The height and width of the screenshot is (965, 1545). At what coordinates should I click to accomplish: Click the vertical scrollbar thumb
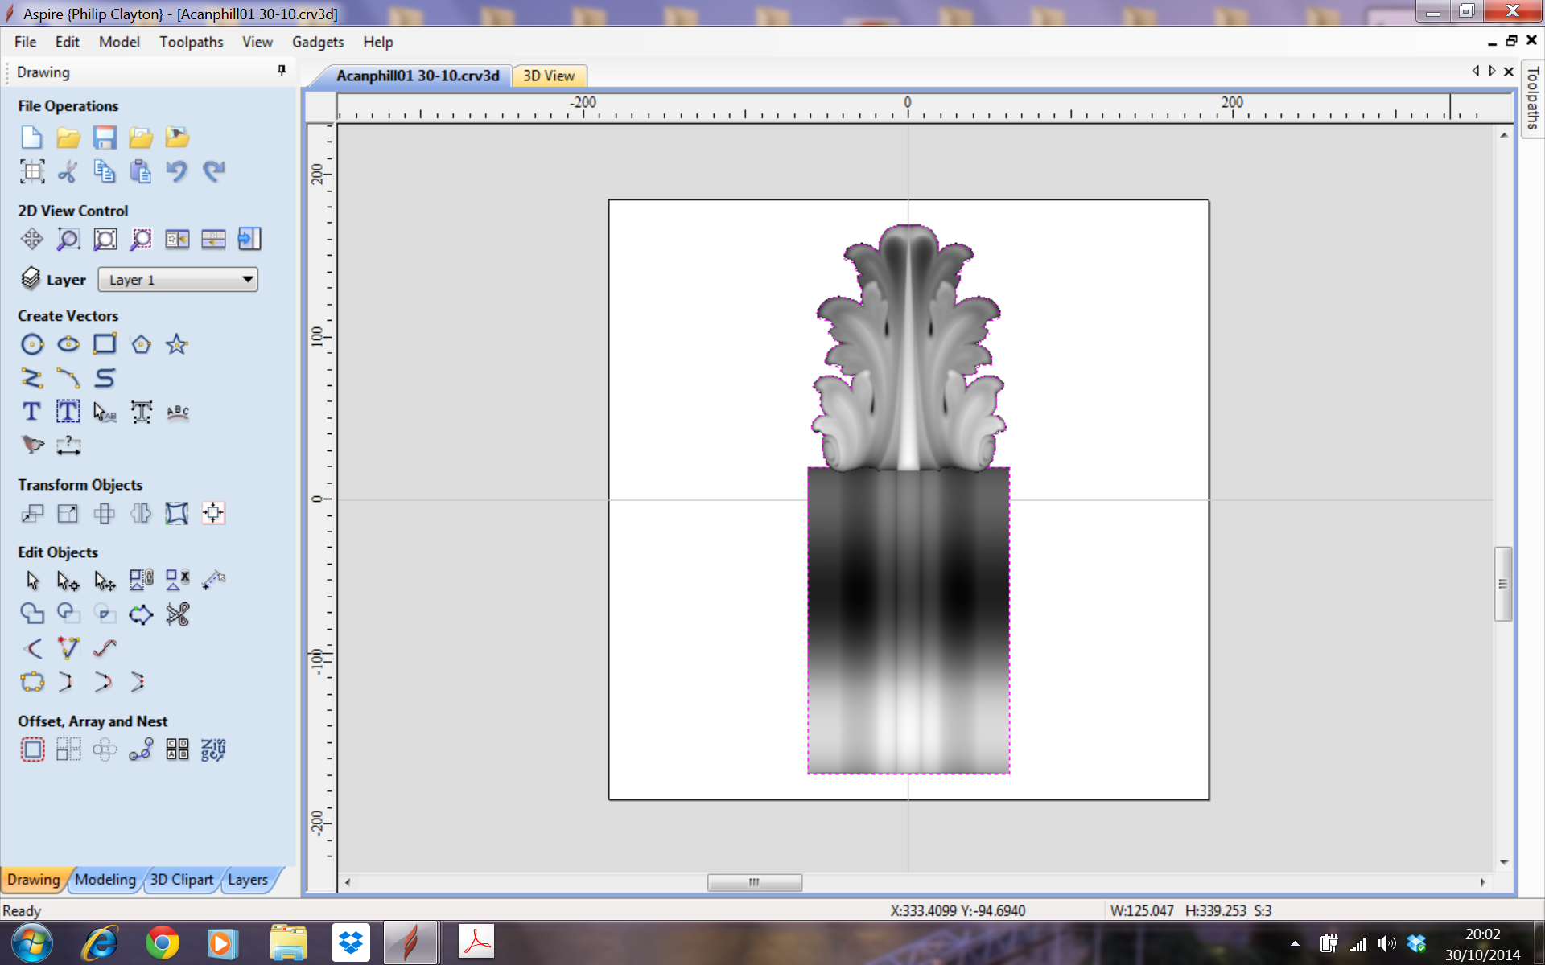pyautogui.click(x=1503, y=584)
